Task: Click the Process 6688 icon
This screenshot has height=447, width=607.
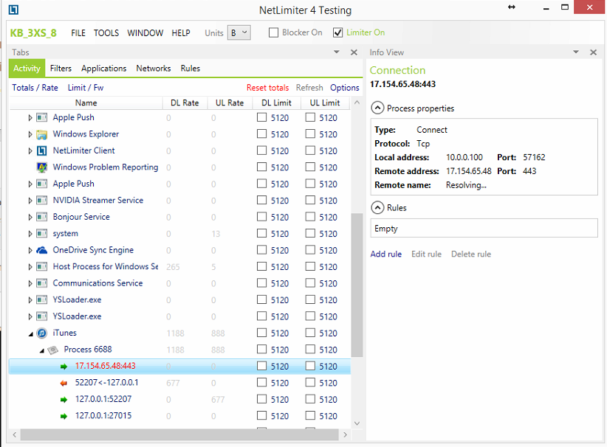Action: 53,350
